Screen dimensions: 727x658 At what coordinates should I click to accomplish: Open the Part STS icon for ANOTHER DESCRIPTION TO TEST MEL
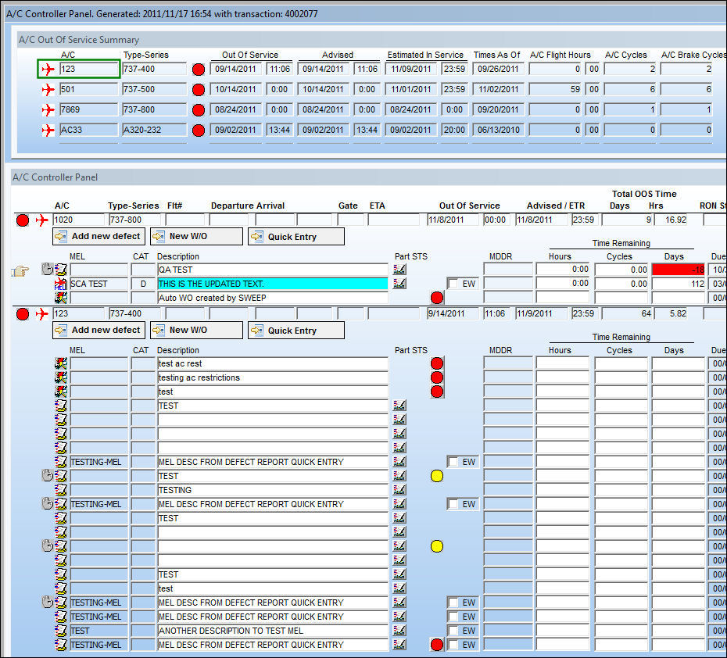[x=399, y=630]
